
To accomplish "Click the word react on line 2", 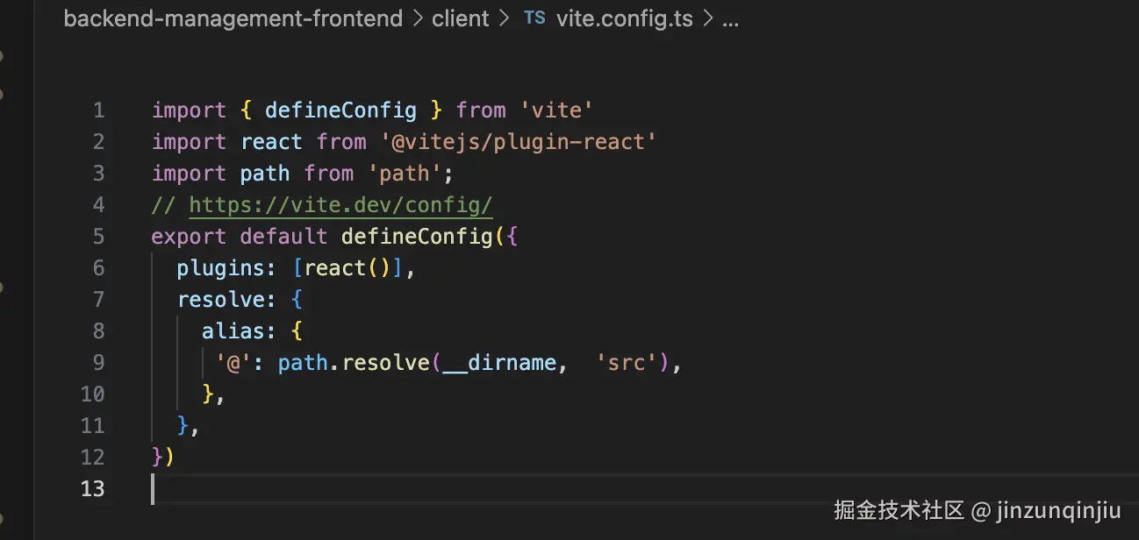I will point(271,142).
